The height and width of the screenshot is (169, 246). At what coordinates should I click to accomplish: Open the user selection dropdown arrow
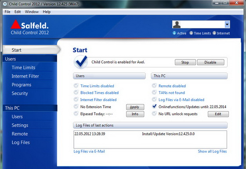pos(227,25)
